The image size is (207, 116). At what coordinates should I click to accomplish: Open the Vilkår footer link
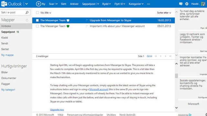tap(60, 115)
